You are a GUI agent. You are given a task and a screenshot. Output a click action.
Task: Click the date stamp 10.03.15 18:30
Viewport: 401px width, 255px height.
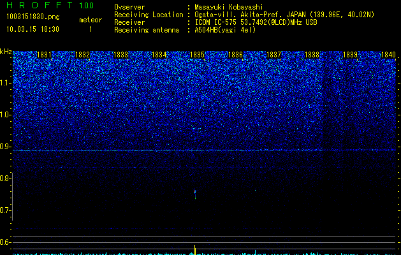pyautogui.click(x=33, y=29)
